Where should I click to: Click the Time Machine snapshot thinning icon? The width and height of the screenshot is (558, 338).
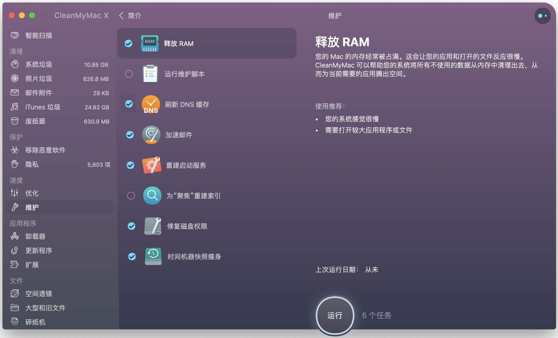pos(153,256)
